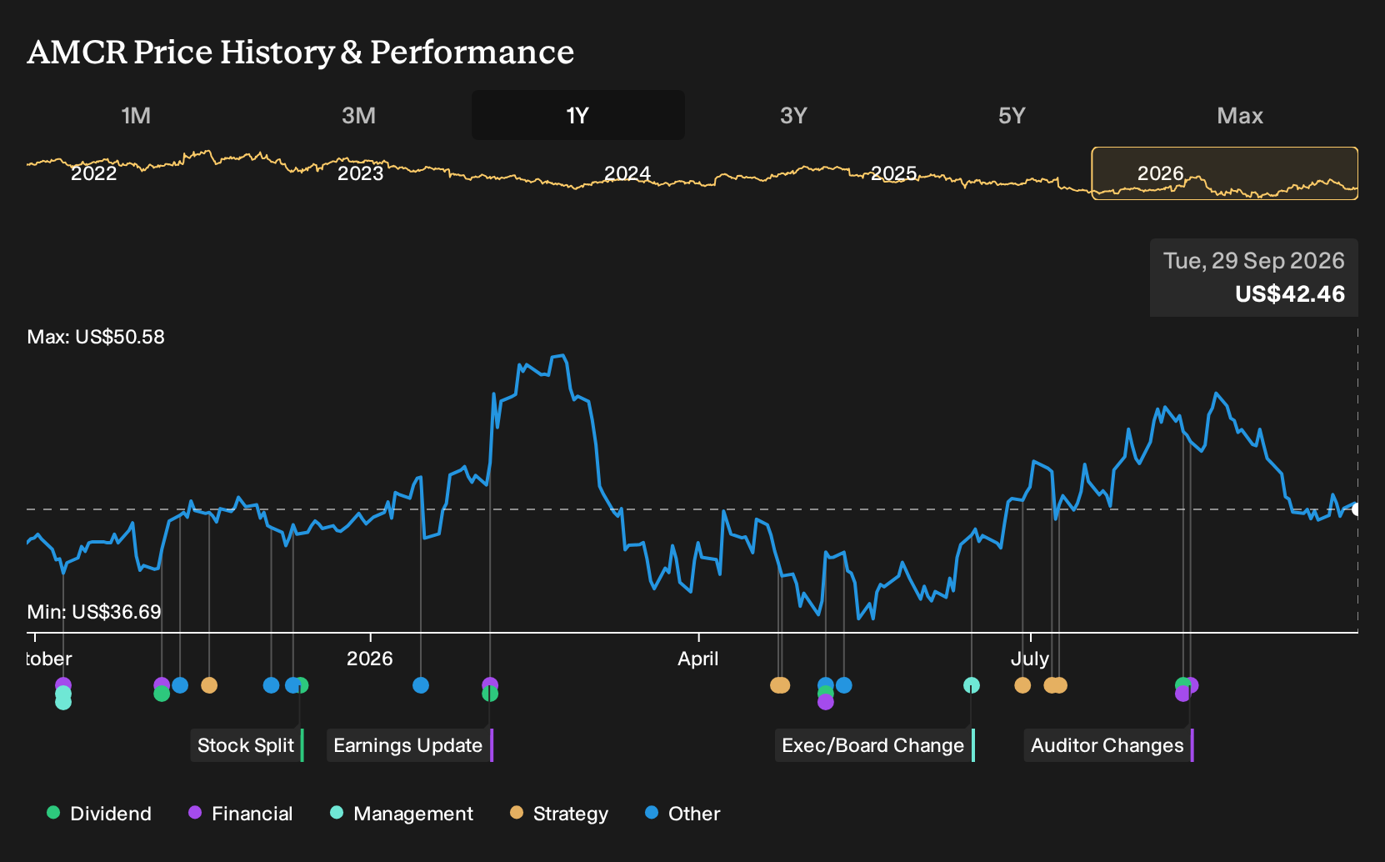Viewport: 1385px width, 862px height.
Task: Select the 3M range tab
Action: pyautogui.click(x=358, y=115)
